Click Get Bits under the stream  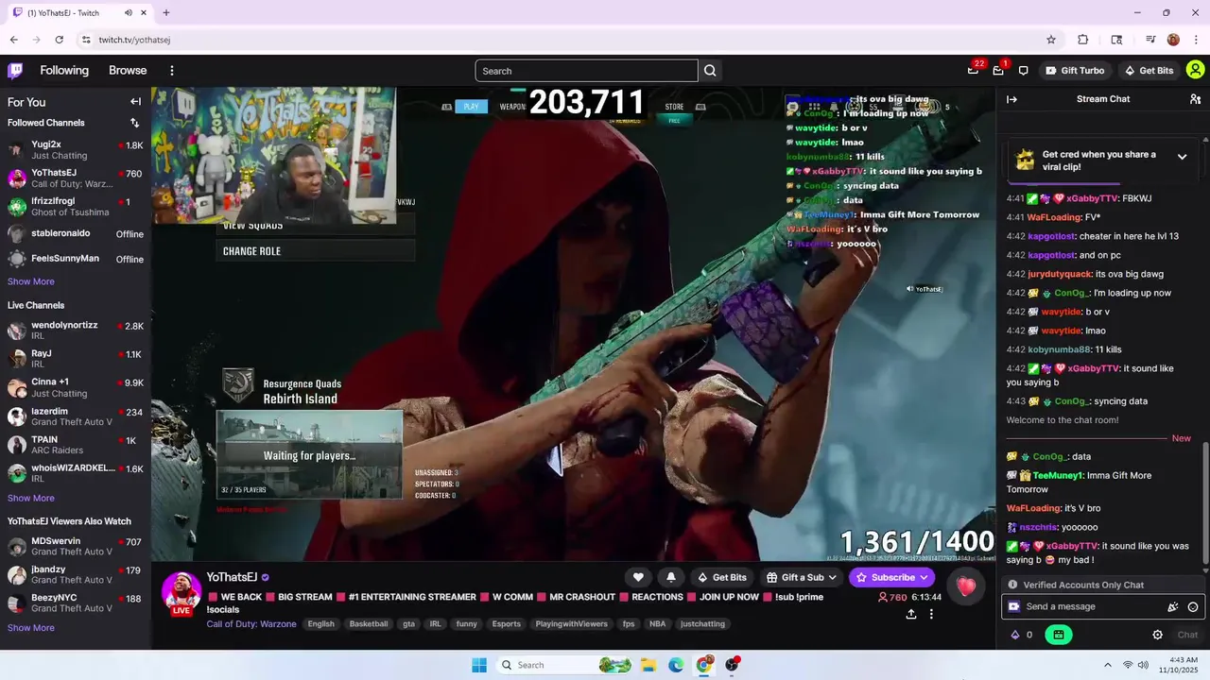721,577
